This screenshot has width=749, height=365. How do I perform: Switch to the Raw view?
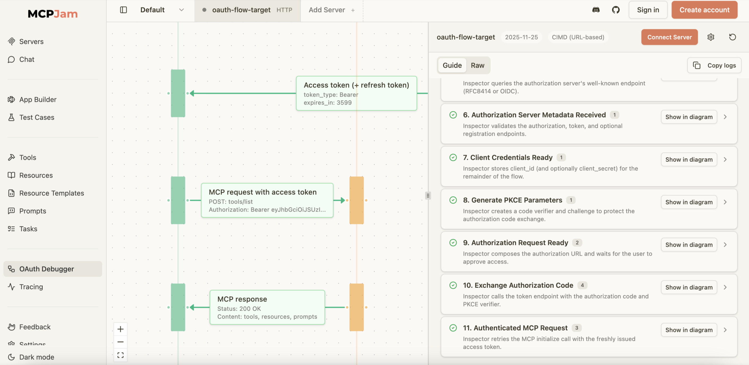[477, 65]
